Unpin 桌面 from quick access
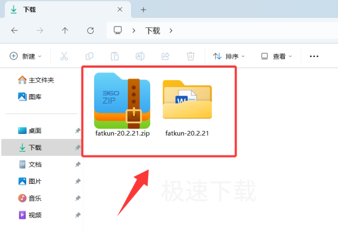Screen dimensions: 338x231 point(78,130)
